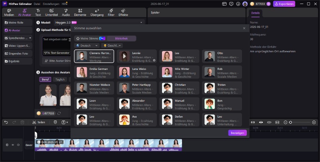The width and height of the screenshot is (320, 162).
Task: Select the Niander Wallace voice card
Action: tap(94, 88)
